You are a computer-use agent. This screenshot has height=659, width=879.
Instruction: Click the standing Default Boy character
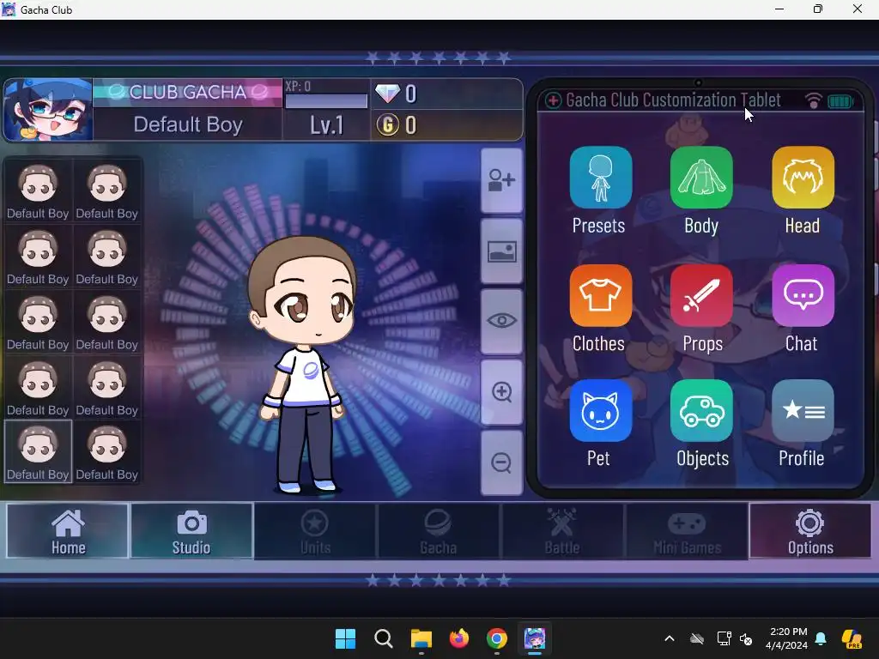click(303, 364)
